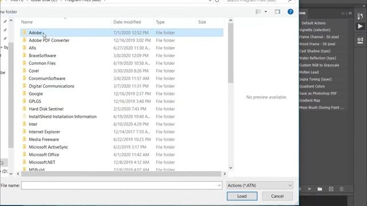The height and width of the screenshot is (206, 367).
Task: Click the horizontal scrollbar right arrow
Action: (x=225, y=174)
